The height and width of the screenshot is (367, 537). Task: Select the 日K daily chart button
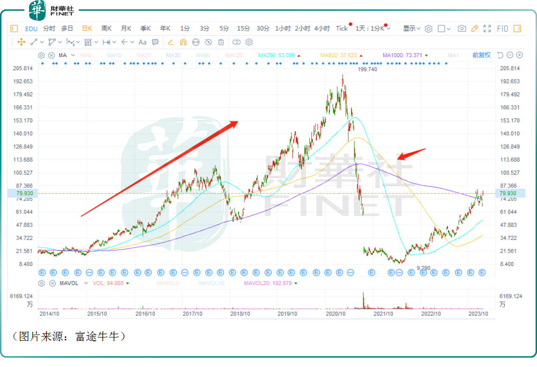[87, 29]
